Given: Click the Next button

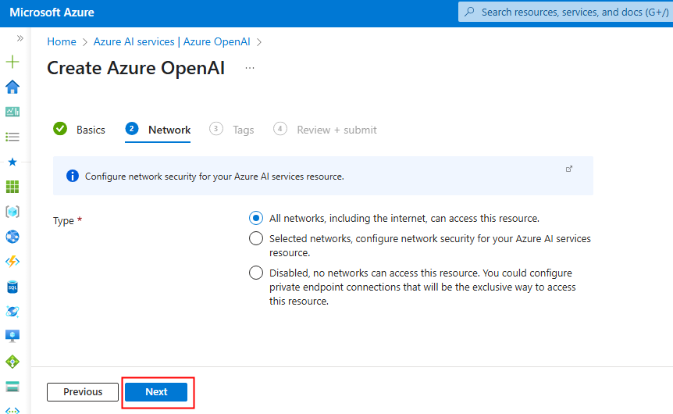Looking at the screenshot, I should [156, 392].
